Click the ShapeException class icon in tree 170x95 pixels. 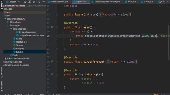(x=17, y=32)
